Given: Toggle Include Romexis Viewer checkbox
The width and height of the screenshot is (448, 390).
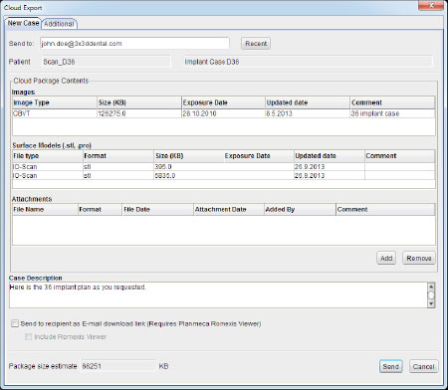Looking at the screenshot, I should point(29,337).
